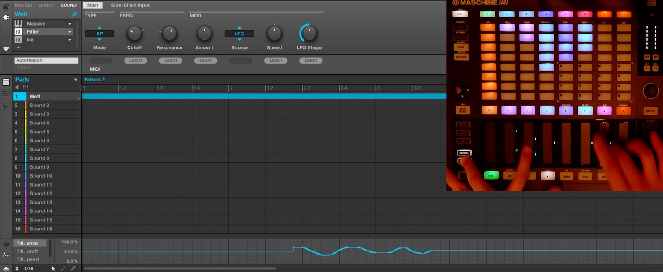Click the speaker audition icon under Pads

click(17, 87)
